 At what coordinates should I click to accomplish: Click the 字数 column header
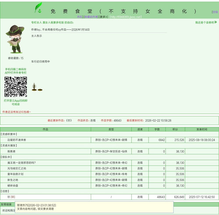tap(157, 129)
